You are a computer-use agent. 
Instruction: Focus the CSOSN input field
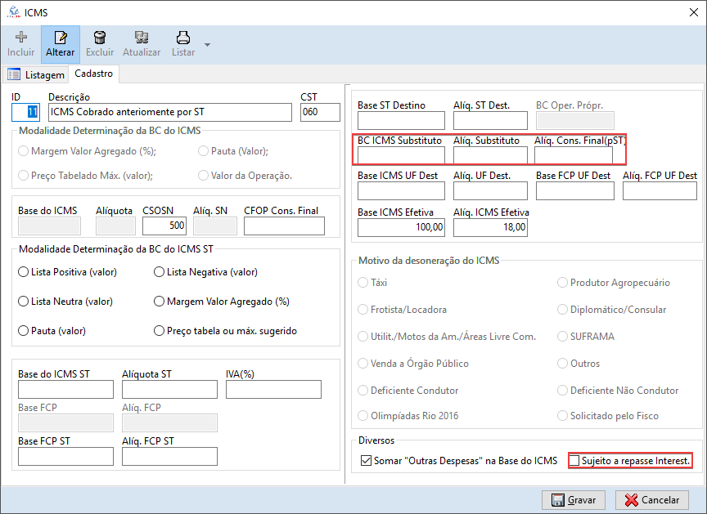(x=165, y=226)
